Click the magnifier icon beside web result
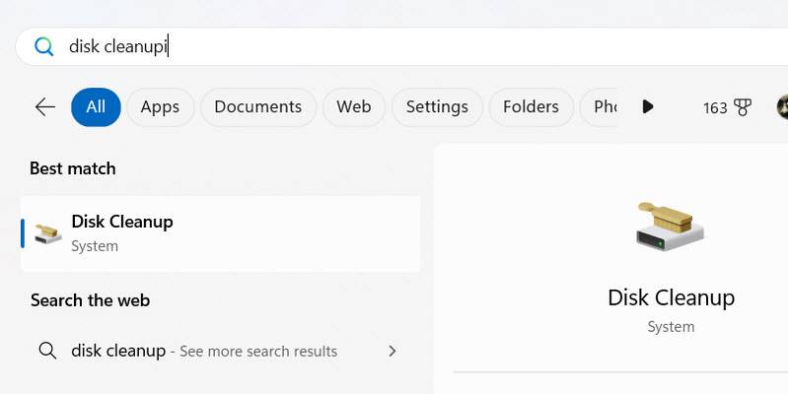 click(x=46, y=351)
